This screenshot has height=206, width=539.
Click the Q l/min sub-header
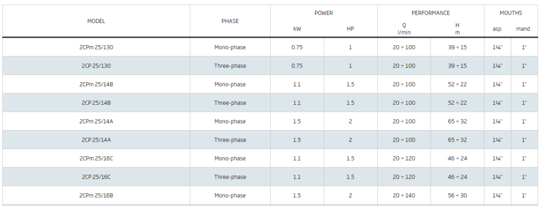(x=404, y=29)
